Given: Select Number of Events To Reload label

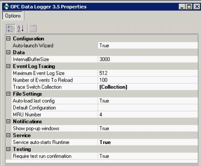Looking at the screenshot, I should point(43,80).
